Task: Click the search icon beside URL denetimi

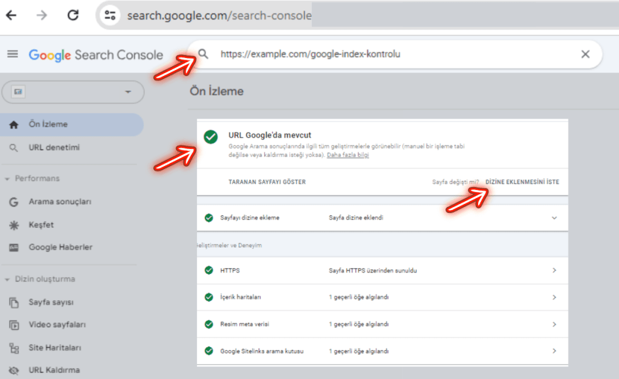Action: (x=13, y=148)
